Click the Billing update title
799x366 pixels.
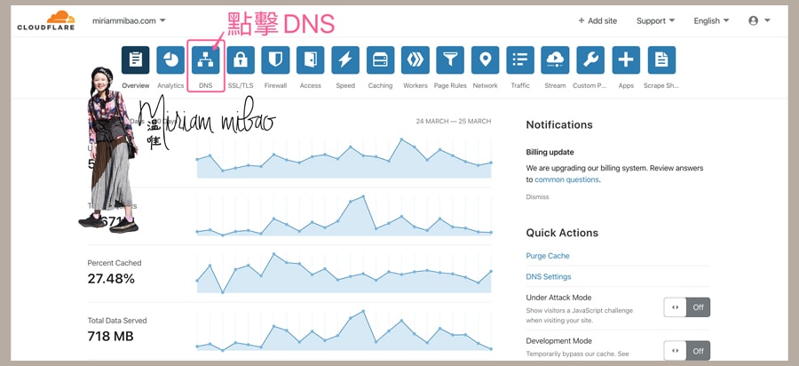click(x=550, y=152)
